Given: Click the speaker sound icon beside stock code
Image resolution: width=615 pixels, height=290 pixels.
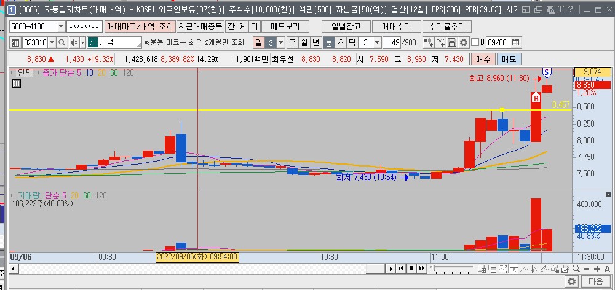Looking at the screenshot, I should (74, 42).
